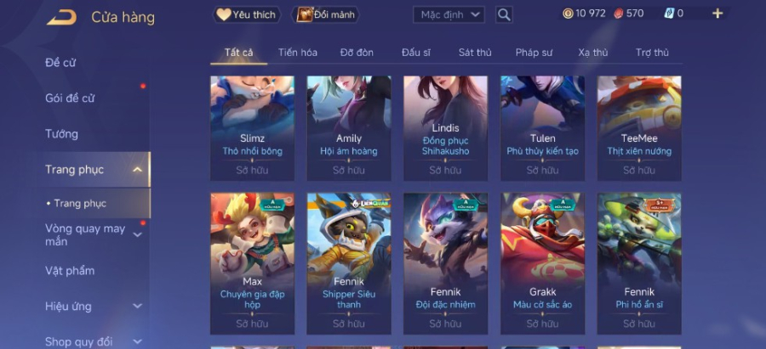Click the heart icon for Yêu thích
Image resolution: width=766 pixels, height=349 pixels.
point(223,14)
